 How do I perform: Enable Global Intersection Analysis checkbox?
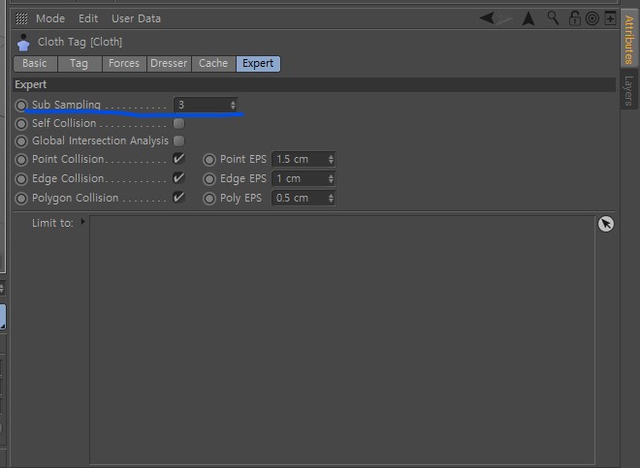tap(178, 140)
